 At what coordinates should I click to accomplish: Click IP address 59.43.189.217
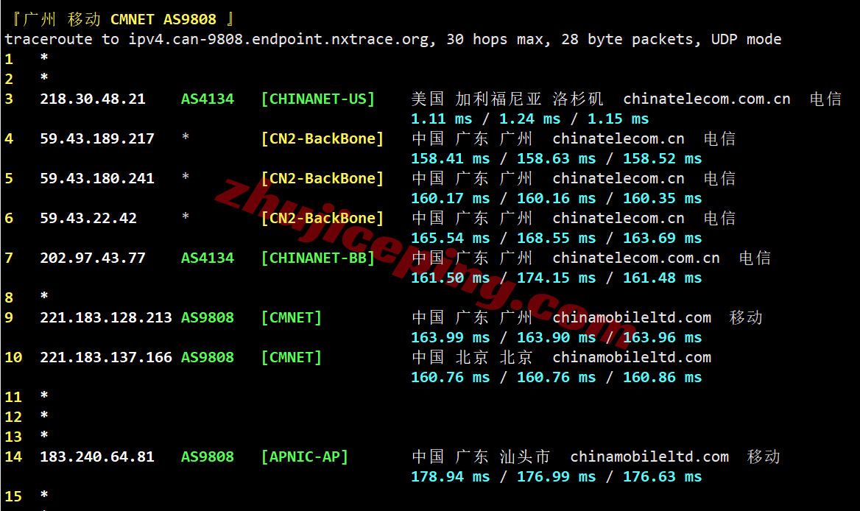pos(97,138)
